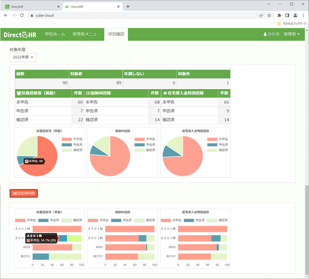Toggle the browser side panel icon
This screenshot has width=309, height=279.
pyautogui.click(x=287, y=15)
